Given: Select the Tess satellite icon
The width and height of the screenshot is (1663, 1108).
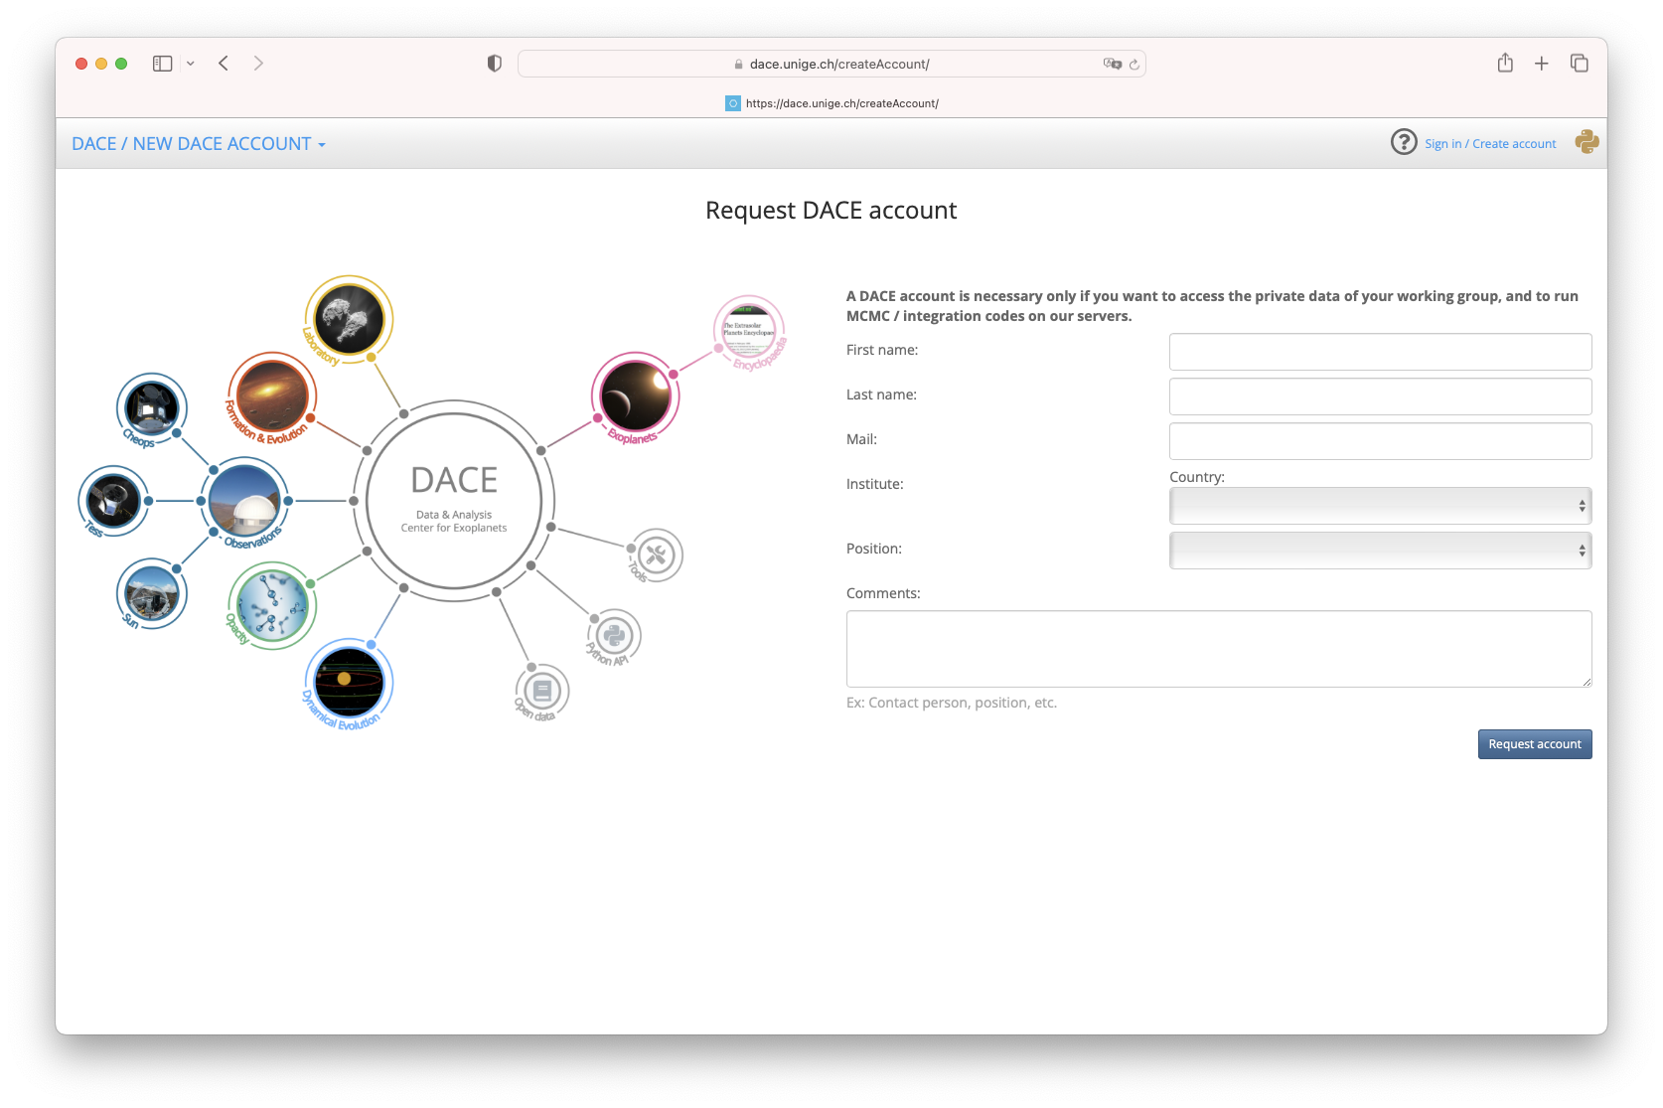Looking at the screenshot, I should click(113, 501).
